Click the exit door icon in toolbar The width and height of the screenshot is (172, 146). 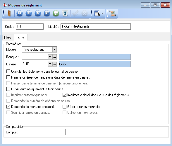pos(9,13)
